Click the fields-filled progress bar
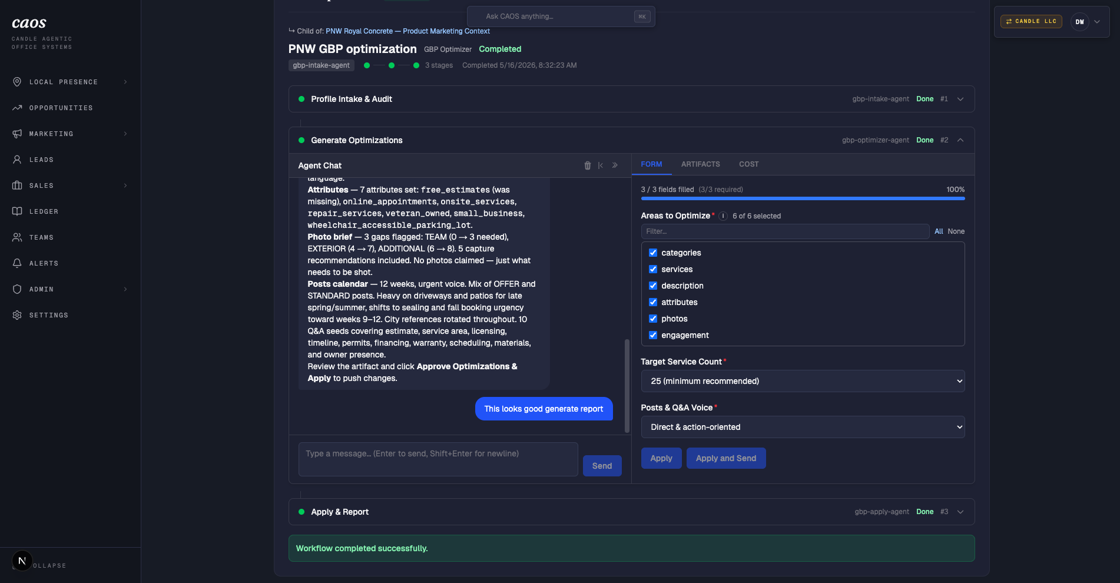The width and height of the screenshot is (1120, 583). [803, 198]
